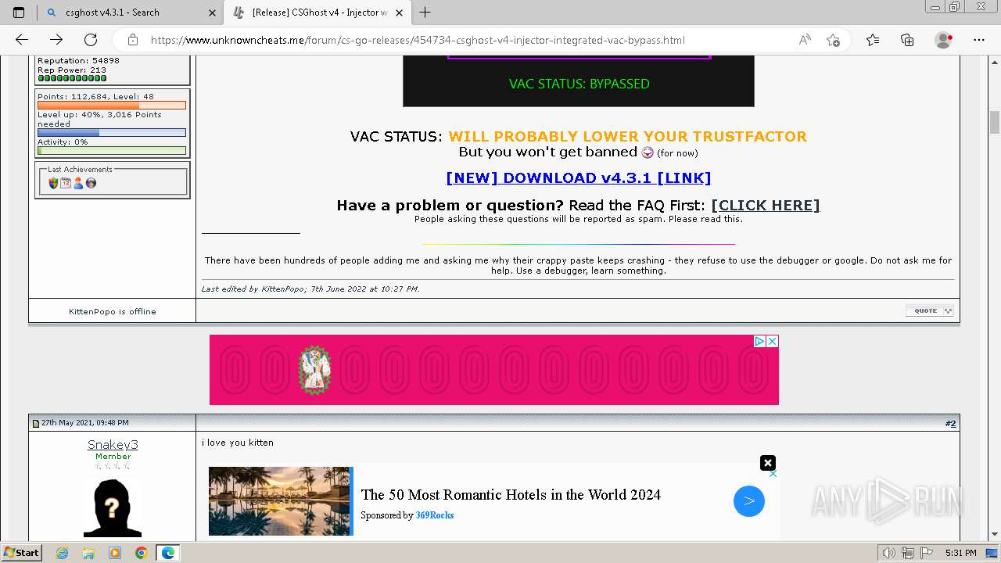Open the NEW DOWNLOAD v4.3.1 link
1001x563 pixels.
578,178
